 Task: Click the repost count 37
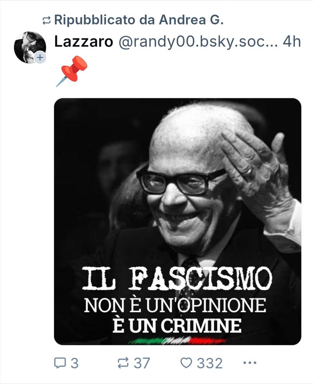pos(142,363)
